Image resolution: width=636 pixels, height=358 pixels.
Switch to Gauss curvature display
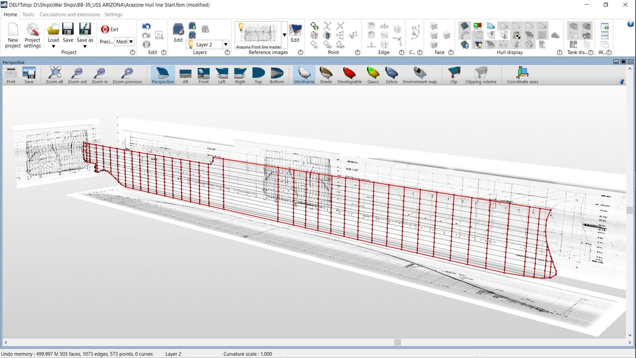pos(373,75)
